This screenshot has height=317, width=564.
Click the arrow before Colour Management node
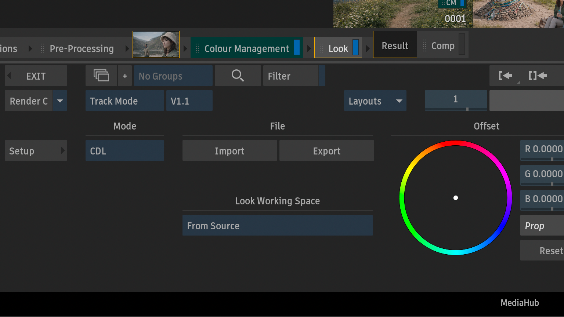tap(185, 48)
